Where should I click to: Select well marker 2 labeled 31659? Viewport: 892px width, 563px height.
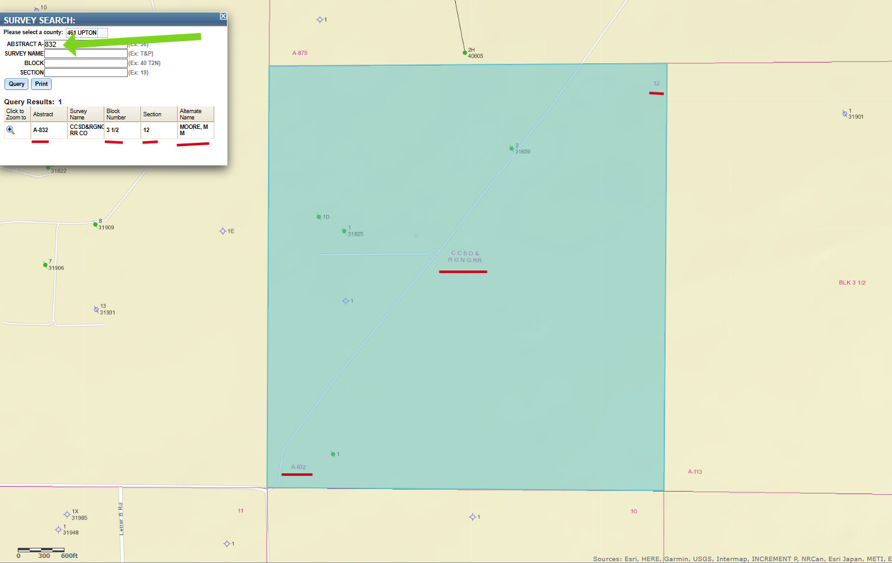(511, 148)
